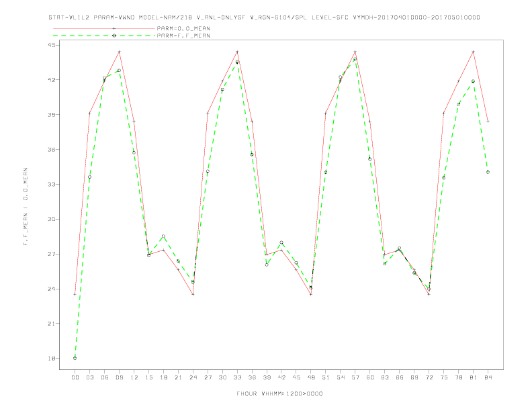Click x-axis forecast hour label 21
This screenshot has width=532, height=411.
click(x=178, y=377)
